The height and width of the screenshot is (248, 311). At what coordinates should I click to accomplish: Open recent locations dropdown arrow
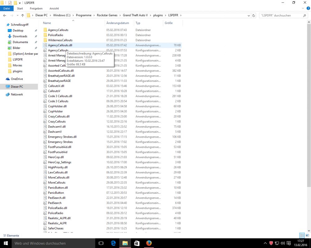(18, 15)
